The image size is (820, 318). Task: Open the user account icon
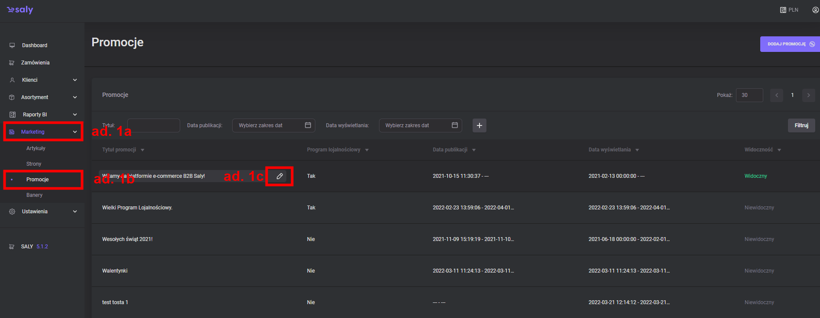[x=815, y=10]
